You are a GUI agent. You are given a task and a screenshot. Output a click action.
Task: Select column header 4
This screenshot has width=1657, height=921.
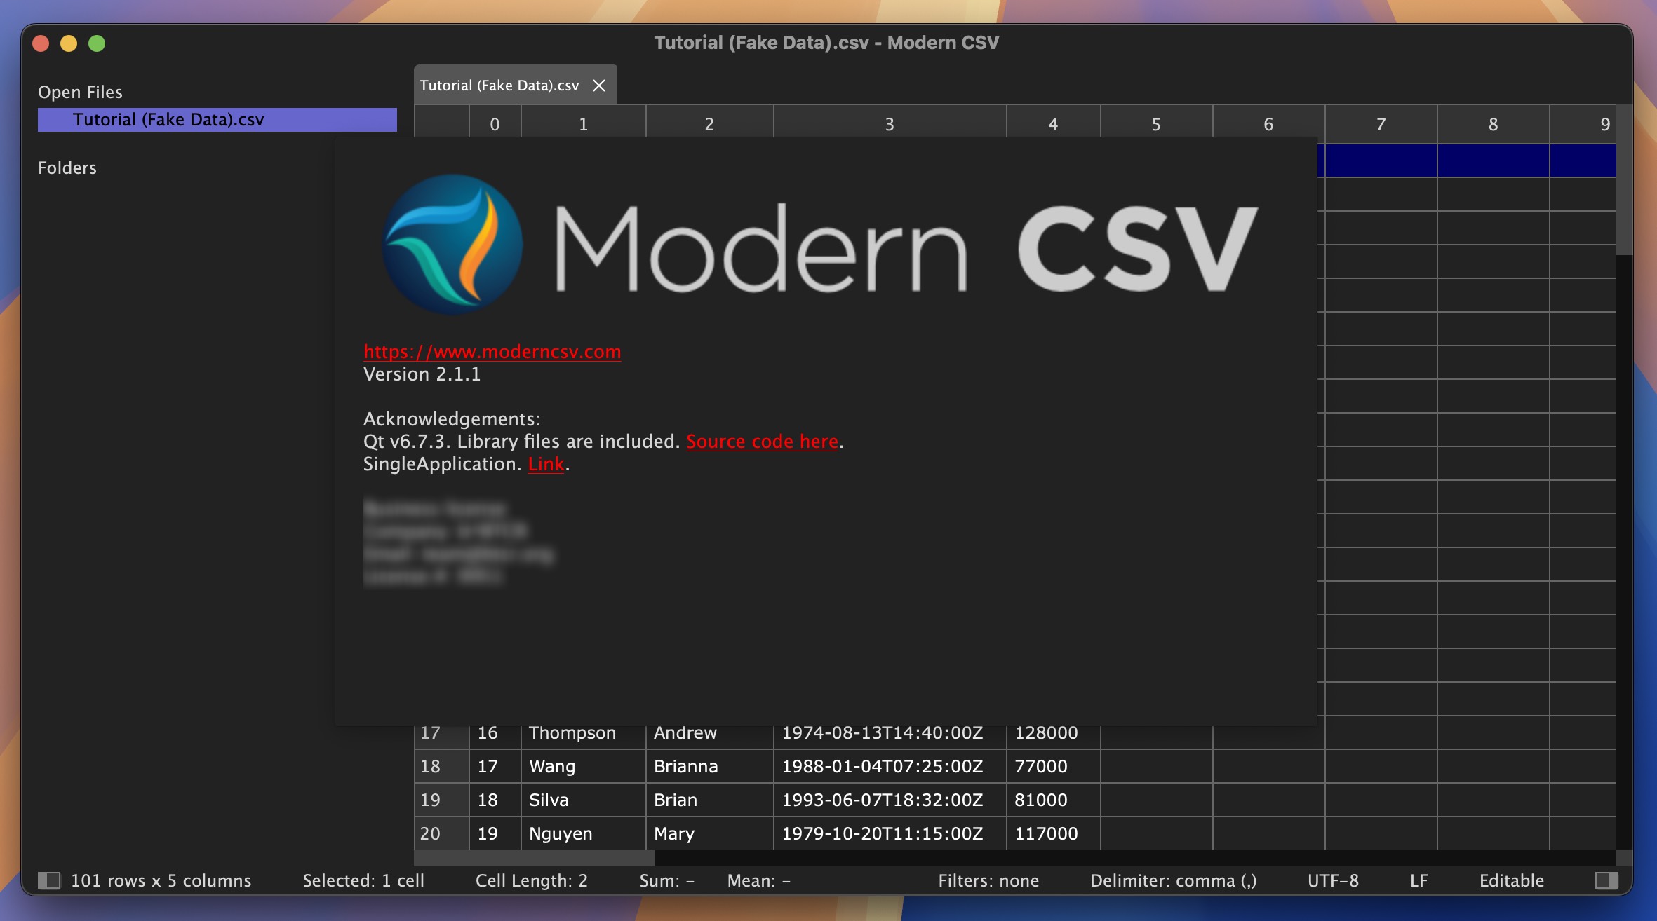pos(1053,124)
